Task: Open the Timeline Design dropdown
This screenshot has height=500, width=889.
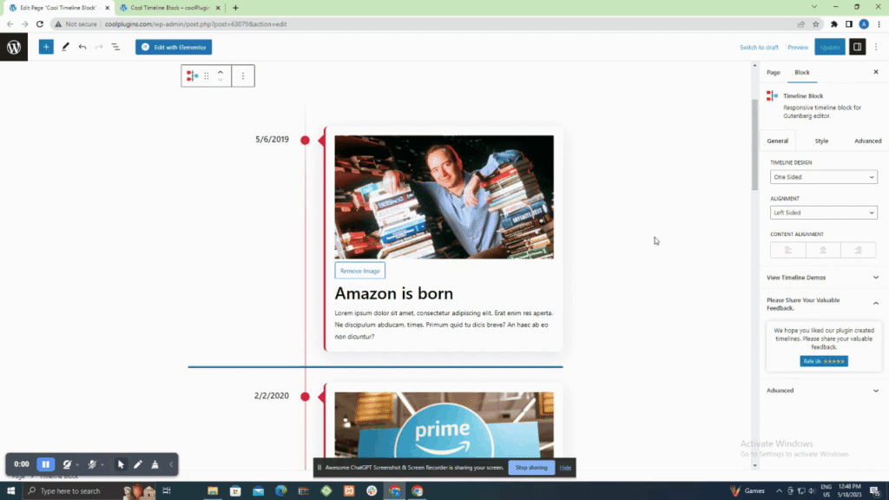Action: (824, 177)
